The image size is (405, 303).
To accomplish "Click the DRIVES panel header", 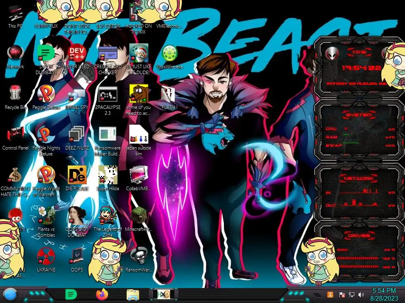I will coord(358,236).
